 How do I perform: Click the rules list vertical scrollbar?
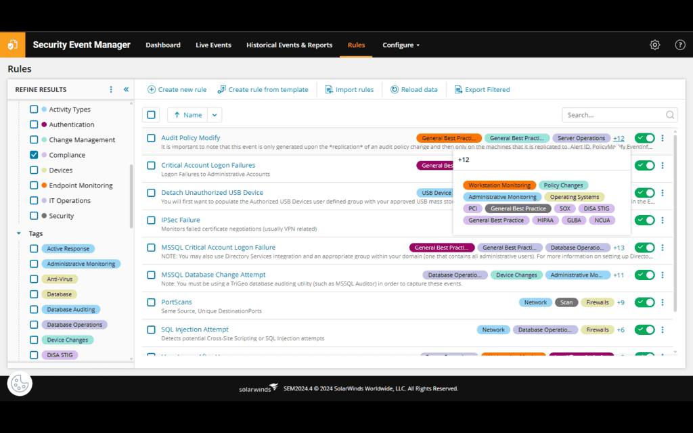click(x=675, y=223)
